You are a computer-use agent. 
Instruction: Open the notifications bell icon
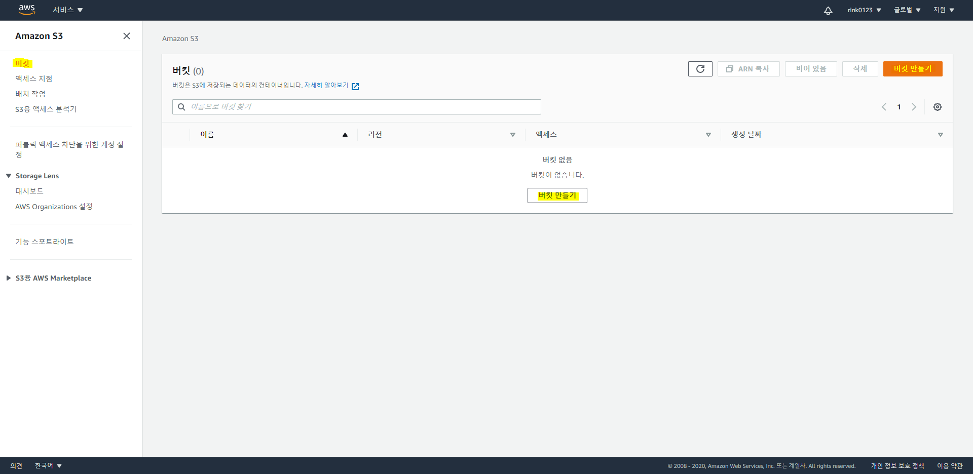pyautogui.click(x=828, y=11)
